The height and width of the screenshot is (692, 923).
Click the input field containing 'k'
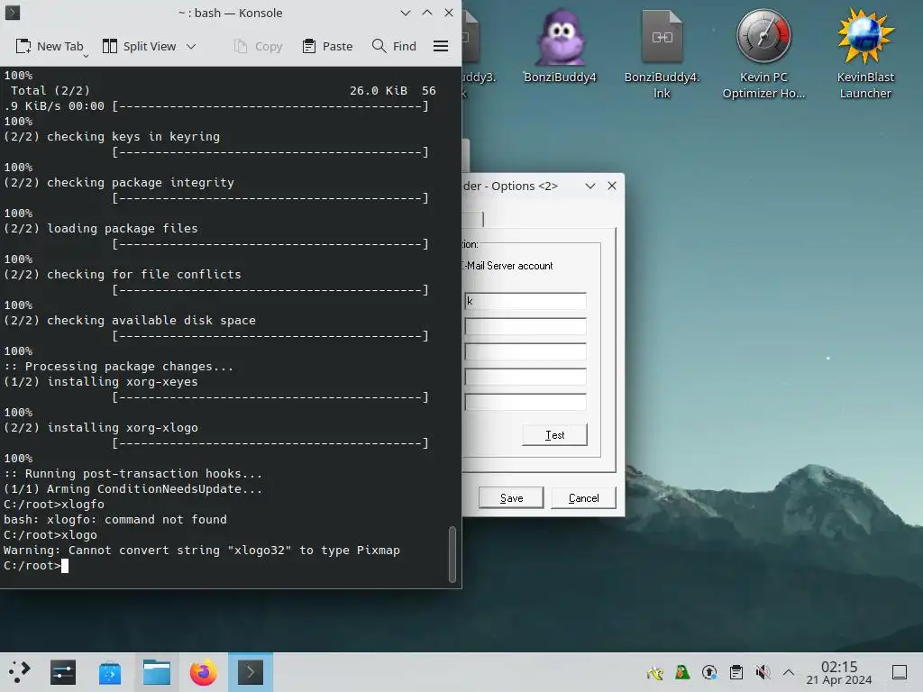(x=525, y=301)
